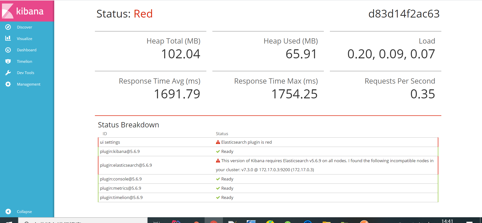Viewport: 482px width, 223px height.
Task: Click the Heap Total value 102.04
Action: 181,54
